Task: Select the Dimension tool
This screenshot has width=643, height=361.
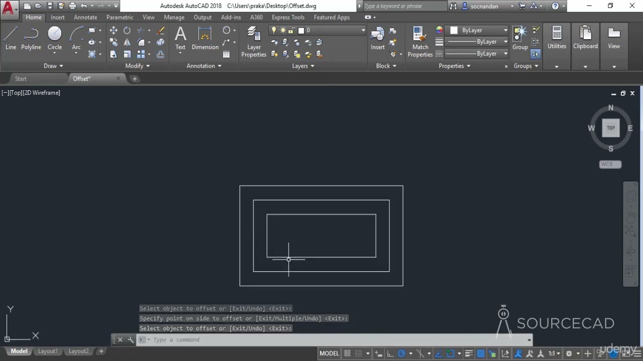Action: tap(205, 39)
